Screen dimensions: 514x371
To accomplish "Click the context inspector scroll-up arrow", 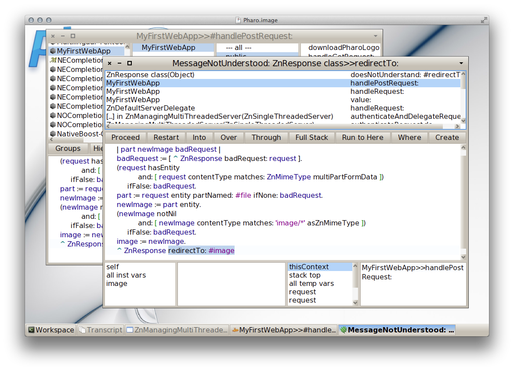I will [x=355, y=266].
